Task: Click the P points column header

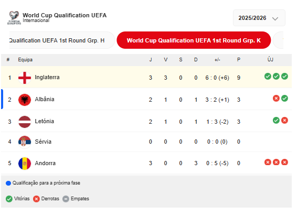Action: 239,60
